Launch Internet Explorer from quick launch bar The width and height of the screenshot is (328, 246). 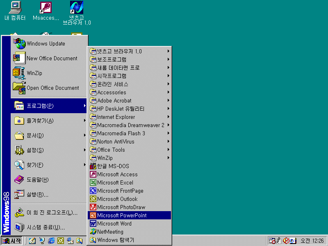tap(51, 241)
